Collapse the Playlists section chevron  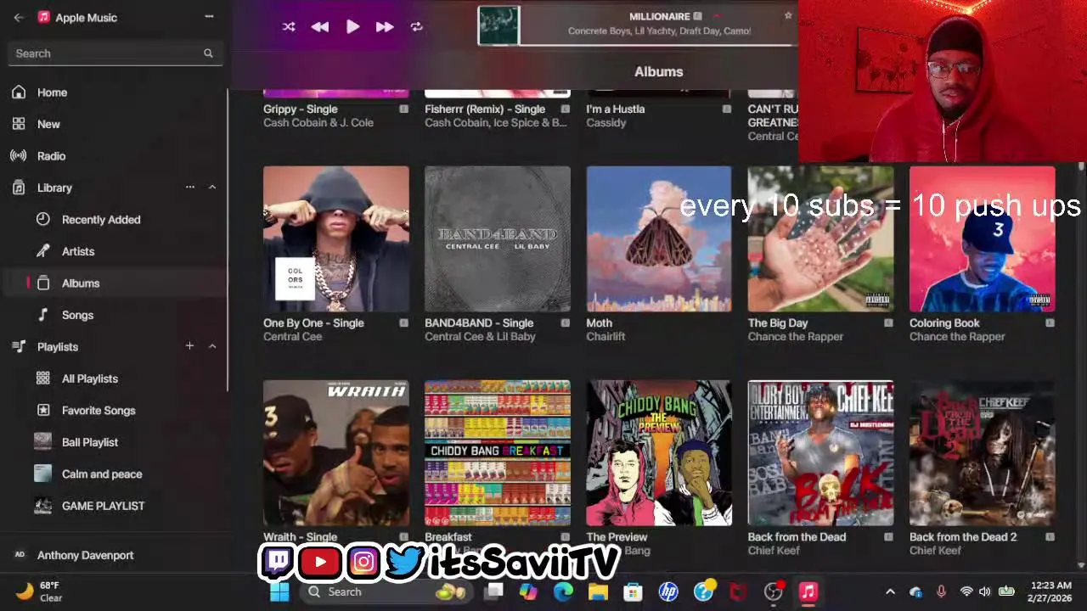[212, 346]
